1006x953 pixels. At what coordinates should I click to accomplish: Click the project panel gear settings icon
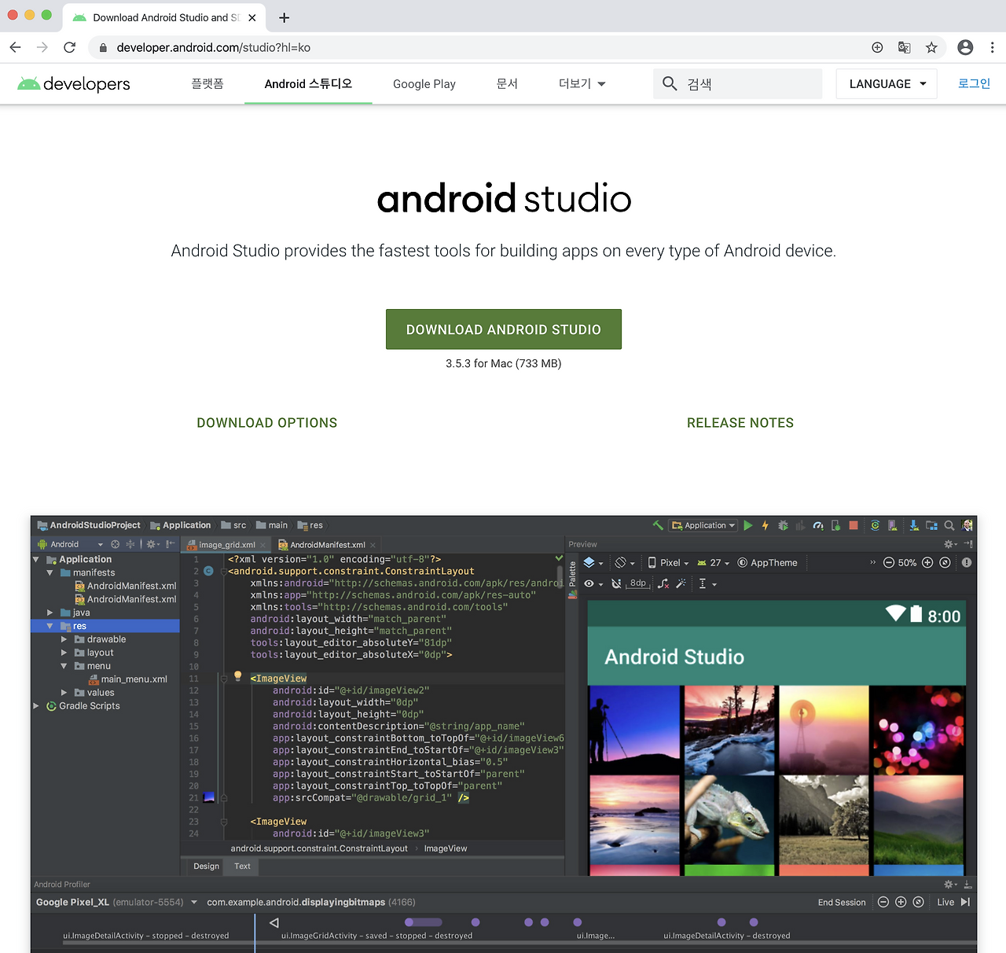click(152, 544)
